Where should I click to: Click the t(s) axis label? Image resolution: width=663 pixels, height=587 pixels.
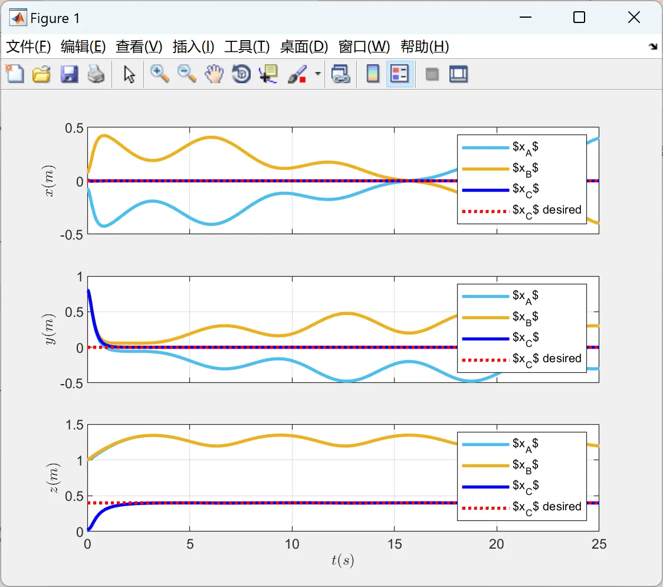343,560
